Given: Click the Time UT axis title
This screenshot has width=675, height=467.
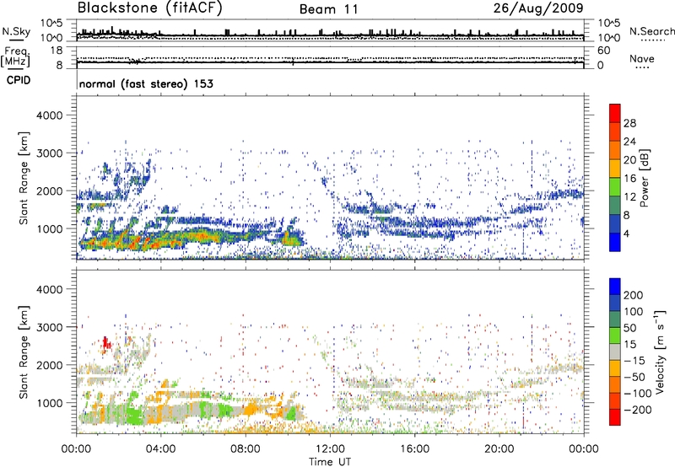Looking at the screenshot, I should click(x=330, y=461).
